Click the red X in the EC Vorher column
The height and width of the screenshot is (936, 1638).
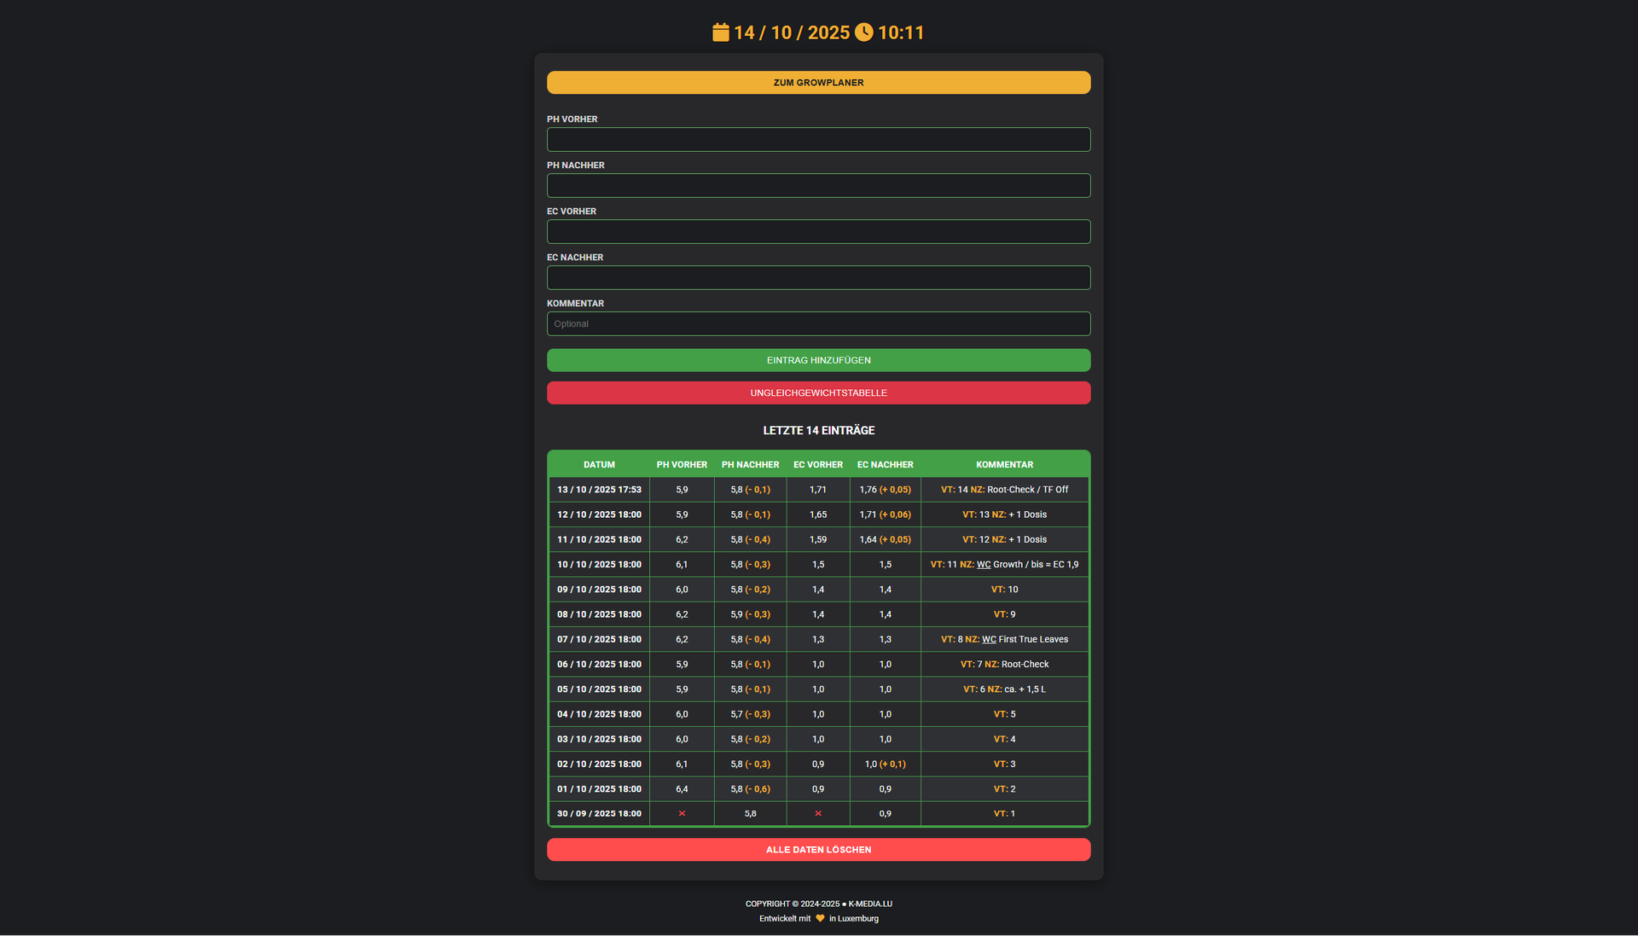tap(818, 814)
